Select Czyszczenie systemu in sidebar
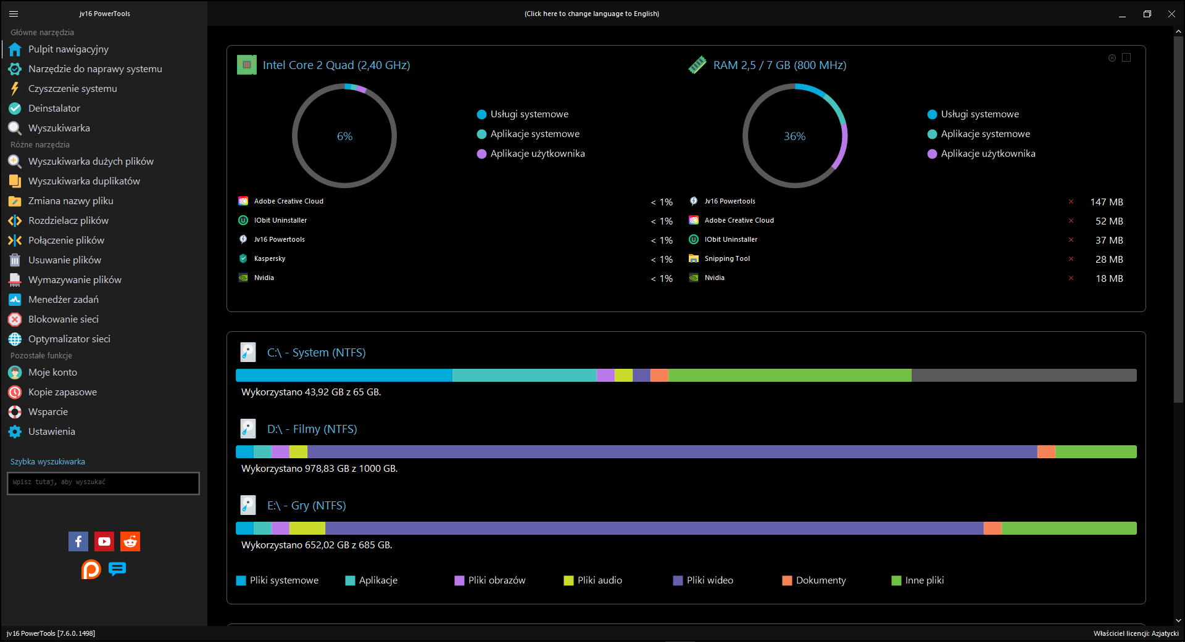Viewport: 1185px width, 642px height. pos(72,89)
